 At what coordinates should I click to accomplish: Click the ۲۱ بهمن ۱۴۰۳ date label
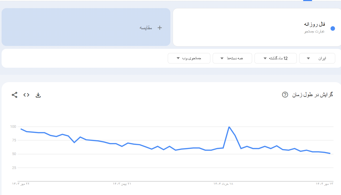122,184
